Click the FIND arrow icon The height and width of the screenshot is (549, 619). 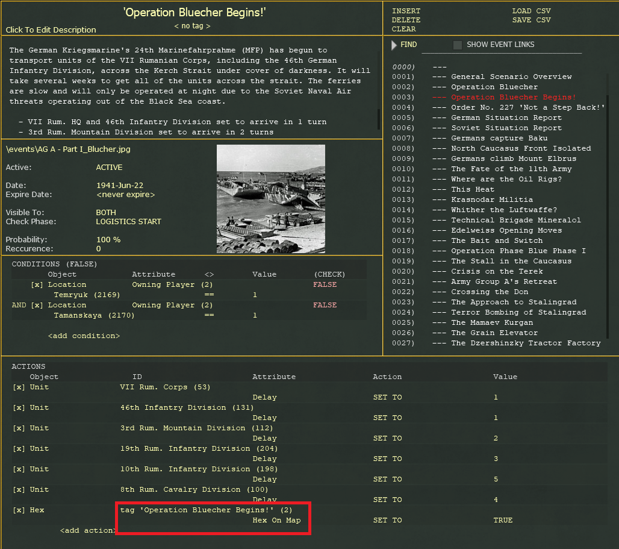394,45
